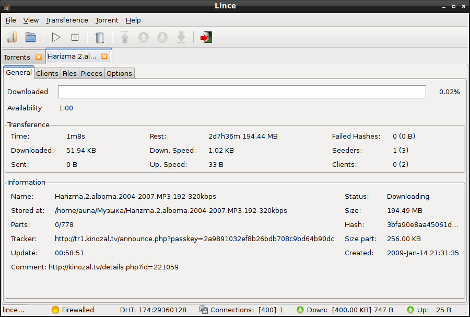Click the Up. Speed value 33 B
Viewport: 470px width, 317px height.
tap(216, 164)
